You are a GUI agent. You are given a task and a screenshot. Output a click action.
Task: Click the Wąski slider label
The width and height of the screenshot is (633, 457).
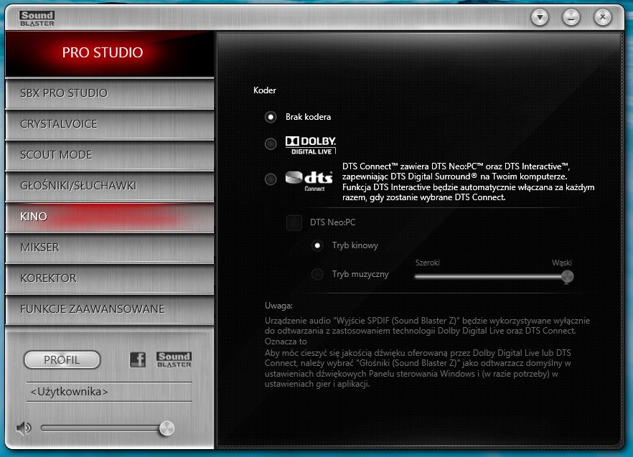pyautogui.click(x=561, y=263)
